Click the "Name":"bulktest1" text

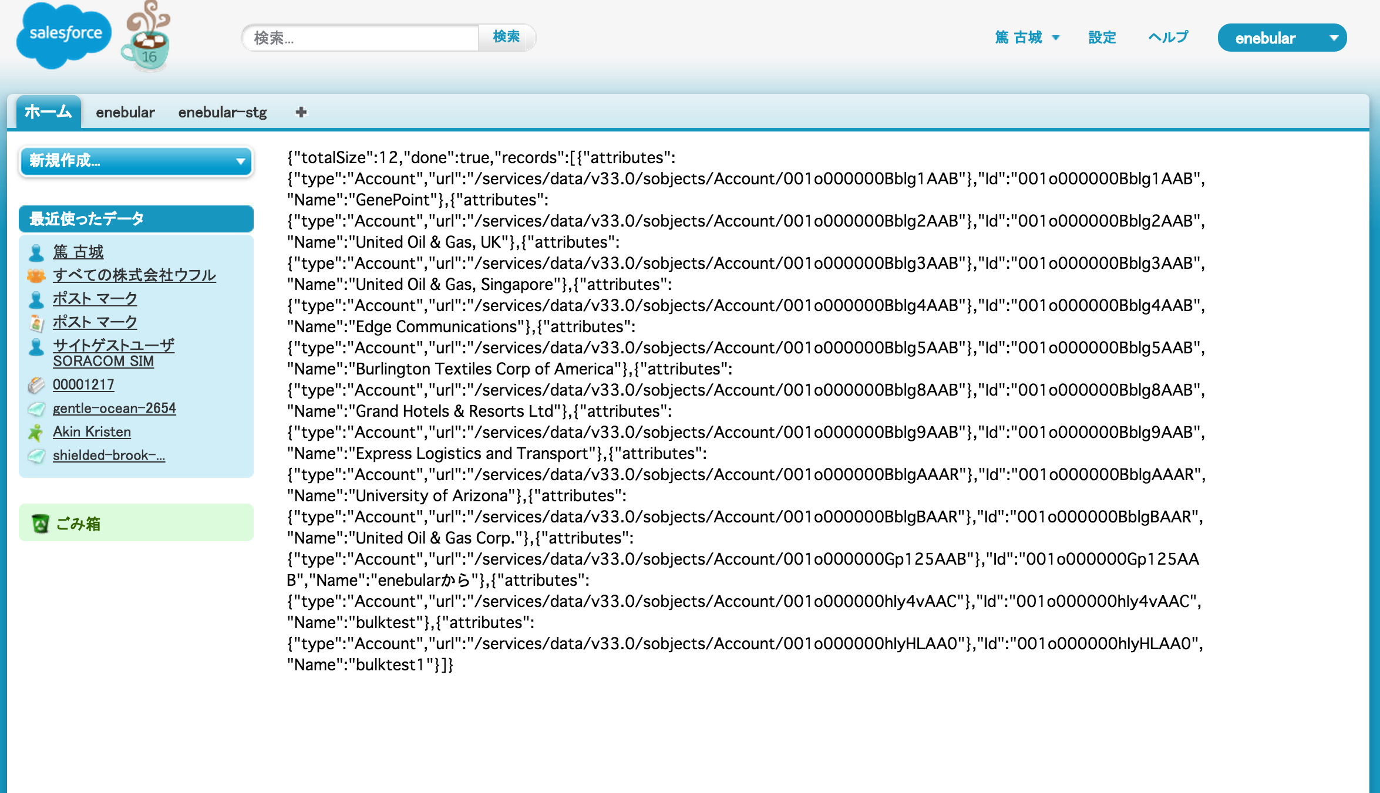361,665
